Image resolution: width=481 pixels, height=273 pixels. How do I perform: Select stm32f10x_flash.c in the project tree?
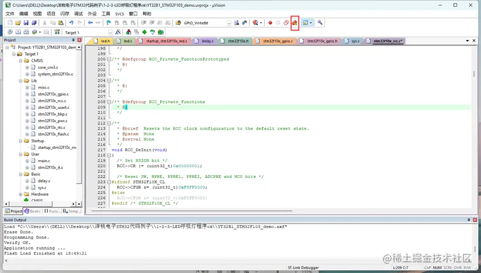click(53, 134)
